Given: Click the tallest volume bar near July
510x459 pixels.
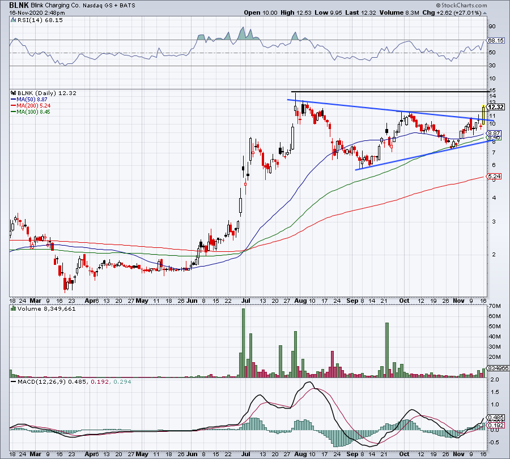Looking at the screenshot, I should coord(243,343).
